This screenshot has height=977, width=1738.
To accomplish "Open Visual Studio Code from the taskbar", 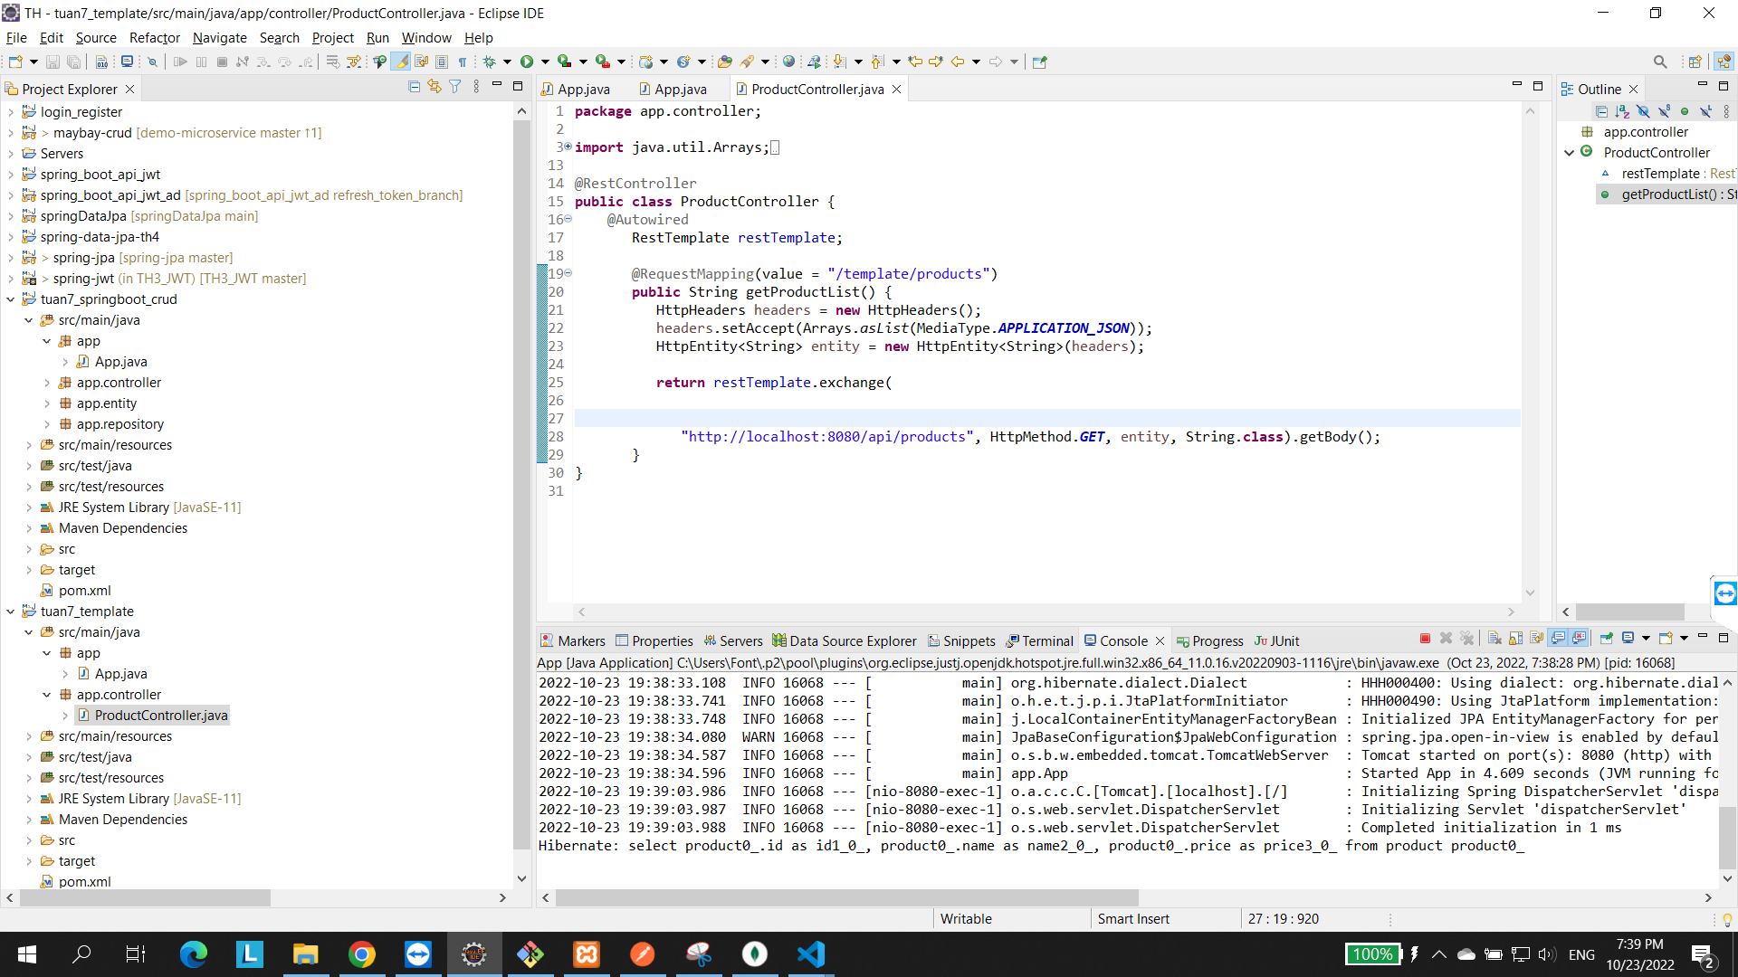I will pos(811,954).
